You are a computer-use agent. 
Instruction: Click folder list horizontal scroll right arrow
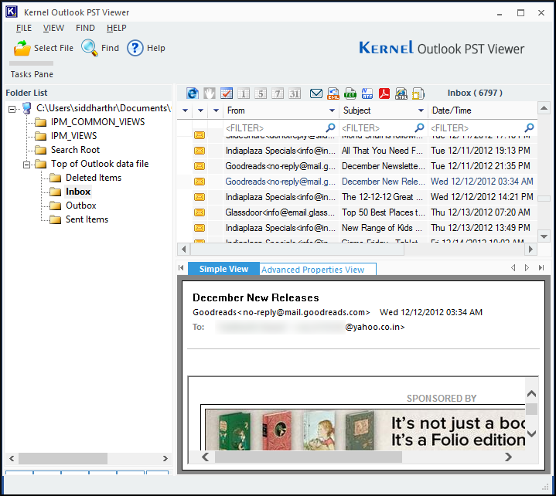165,458
